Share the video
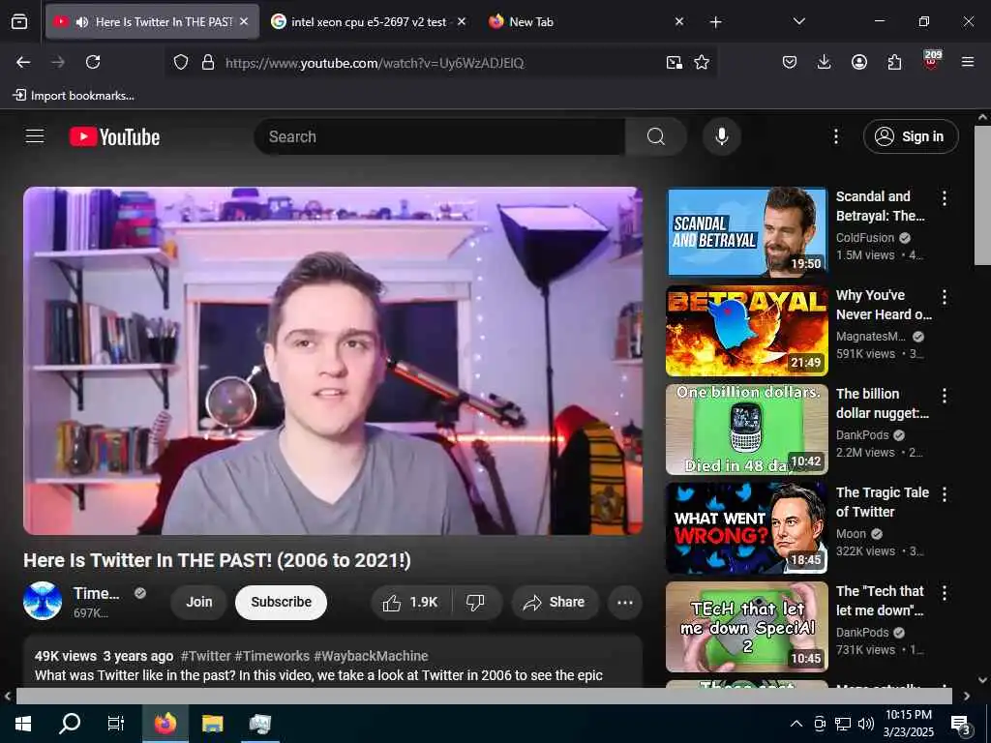This screenshot has height=743, width=991. tap(554, 603)
